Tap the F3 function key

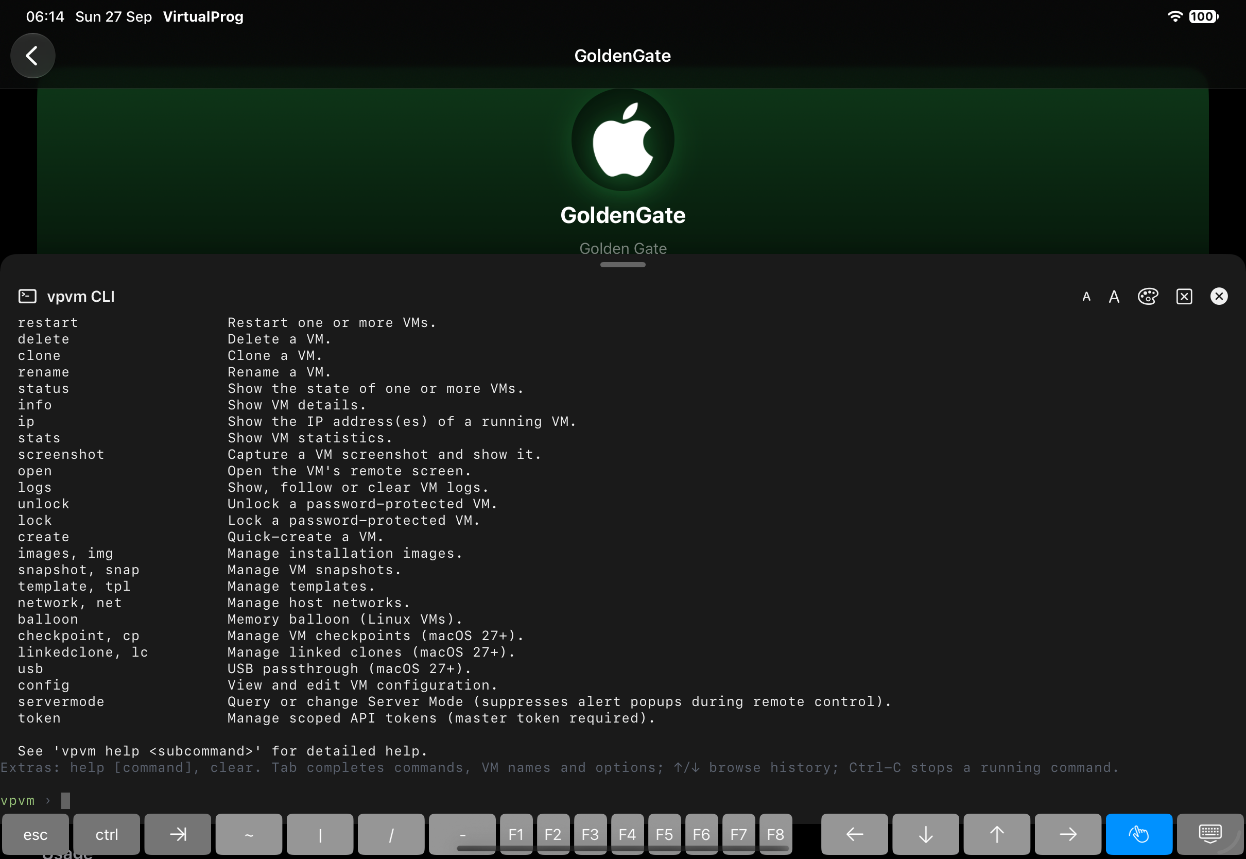pos(590,834)
